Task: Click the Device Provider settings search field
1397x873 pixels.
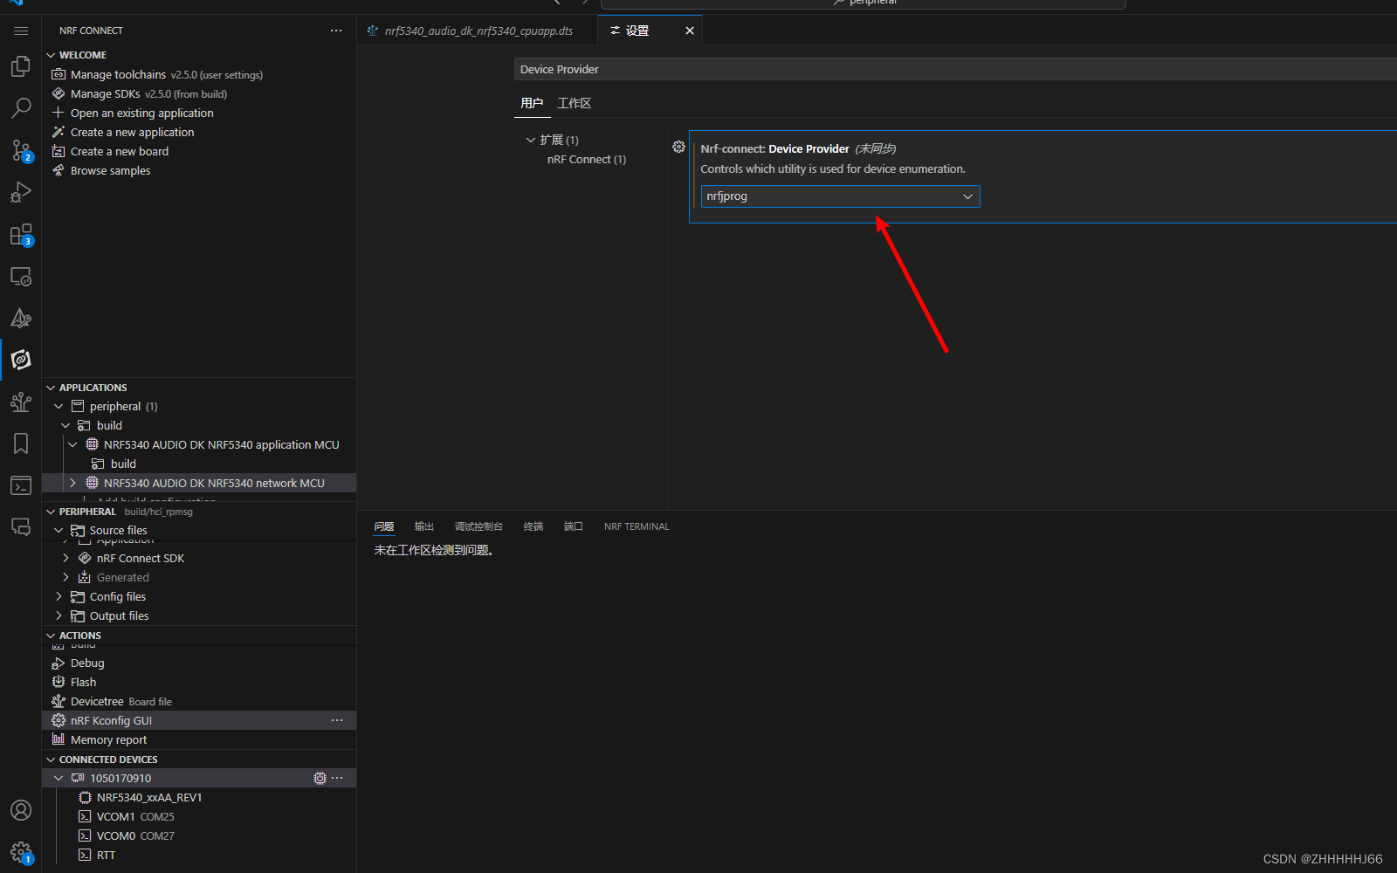Action: [955, 69]
